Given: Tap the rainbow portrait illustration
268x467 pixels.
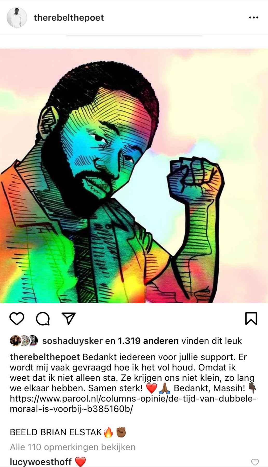Looking at the screenshot, I should 134,176.
